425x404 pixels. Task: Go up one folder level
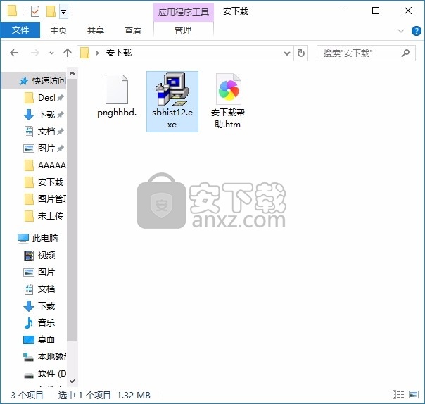point(68,53)
